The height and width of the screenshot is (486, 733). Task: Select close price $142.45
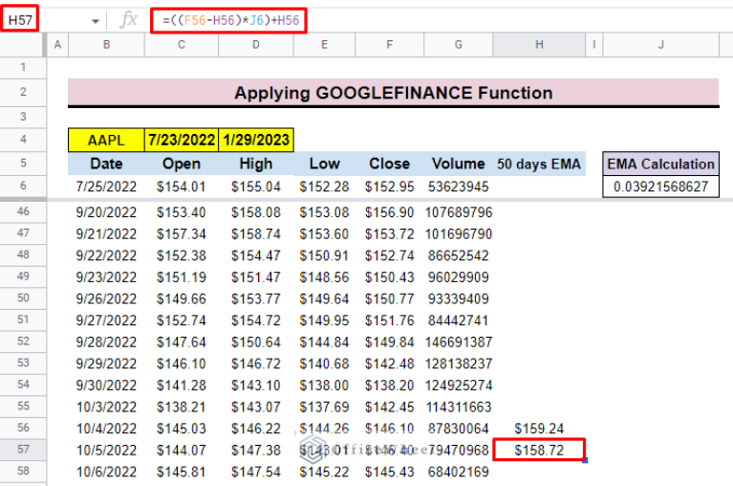point(389,407)
